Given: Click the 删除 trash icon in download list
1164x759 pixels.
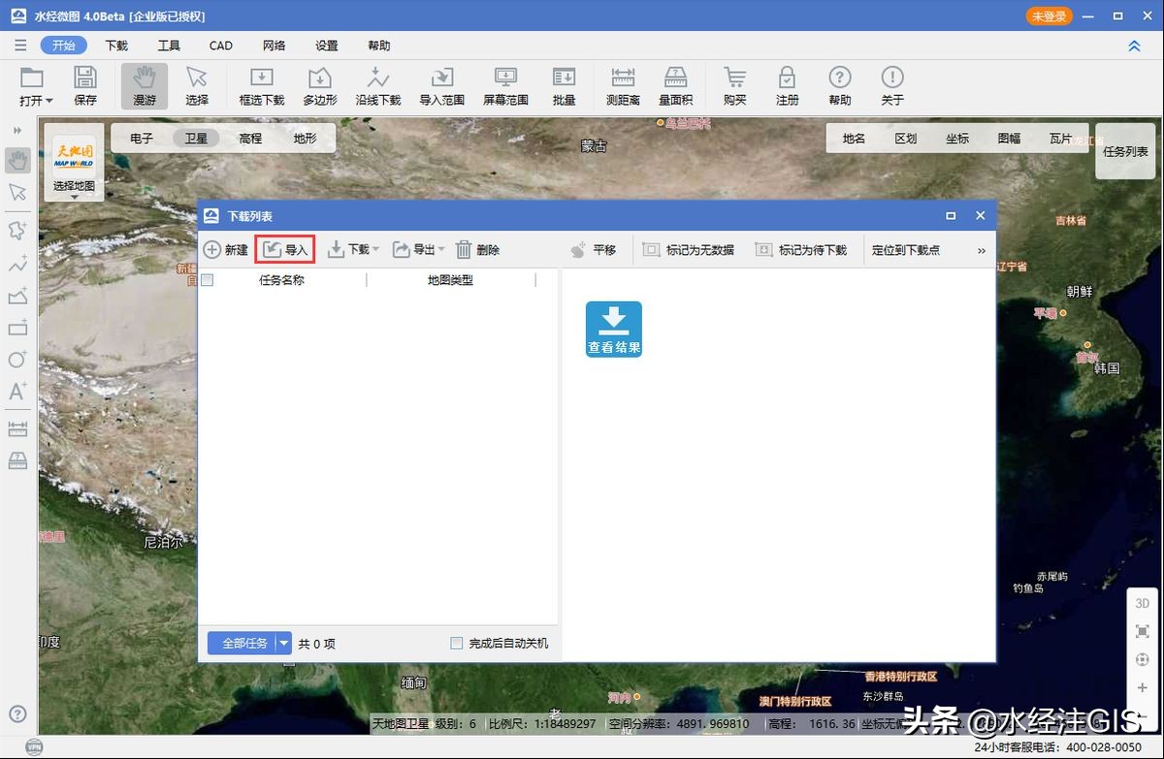Looking at the screenshot, I should coord(465,249).
